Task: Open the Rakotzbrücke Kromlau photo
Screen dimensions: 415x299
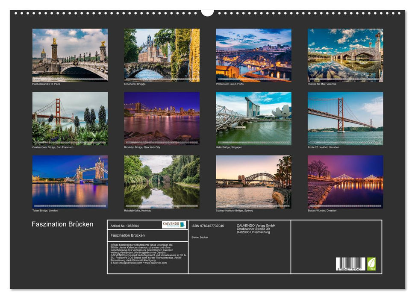Action: pyautogui.click(x=162, y=182)
